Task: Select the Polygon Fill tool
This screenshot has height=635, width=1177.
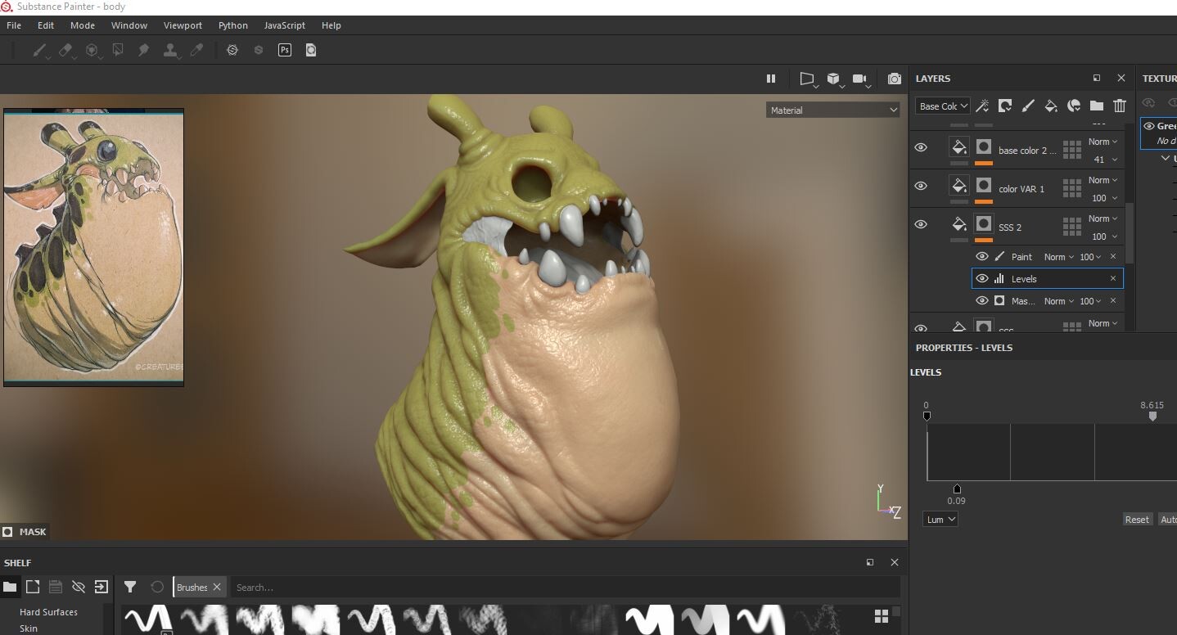Action: [x=118, y=50]
